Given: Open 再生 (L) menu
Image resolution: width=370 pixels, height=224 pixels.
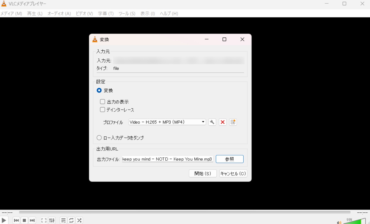Looking at the screenshot, I should click(35, 14).
